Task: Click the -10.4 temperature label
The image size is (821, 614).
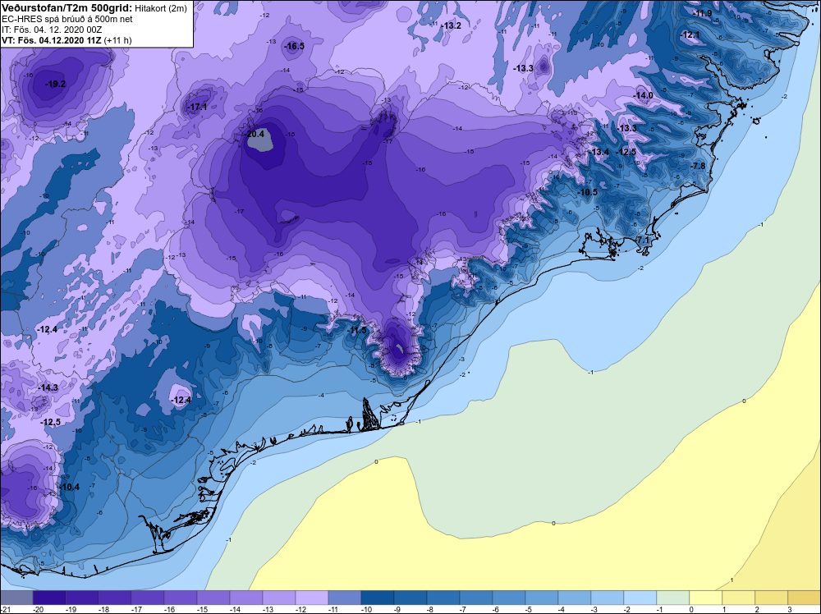Action: tap(70, 487)
